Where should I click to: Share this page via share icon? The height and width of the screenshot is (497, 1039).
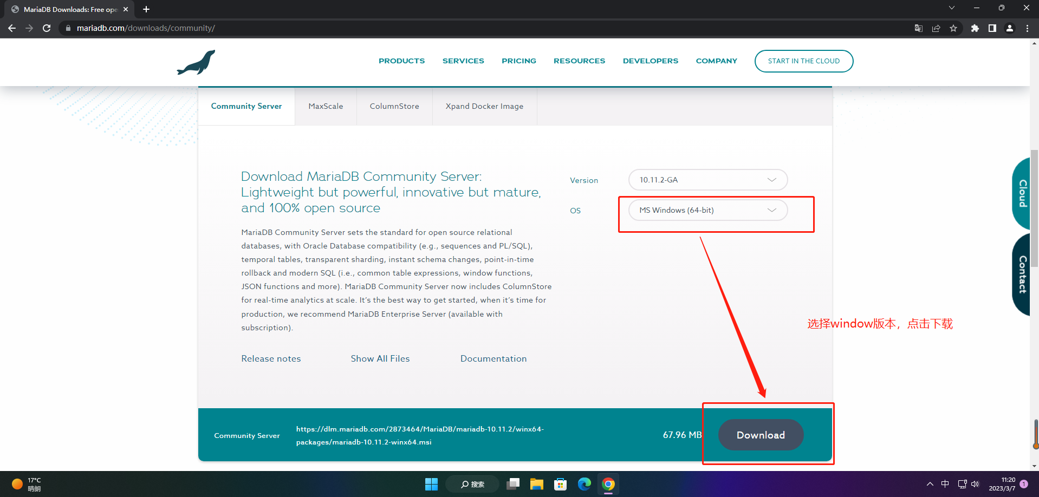pyautogui.click(x=936, y=28)
